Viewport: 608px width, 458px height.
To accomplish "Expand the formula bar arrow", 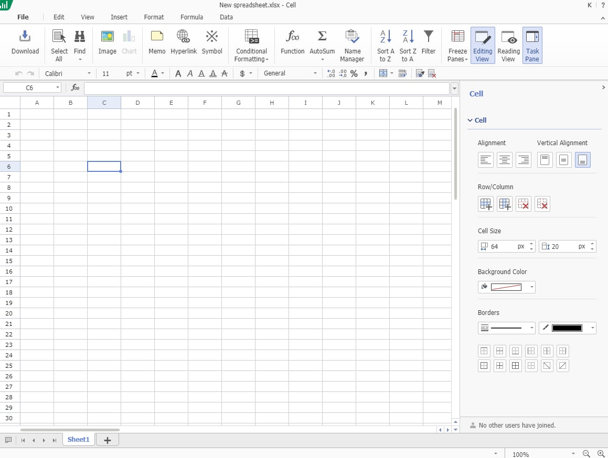I will click(454, 89).
